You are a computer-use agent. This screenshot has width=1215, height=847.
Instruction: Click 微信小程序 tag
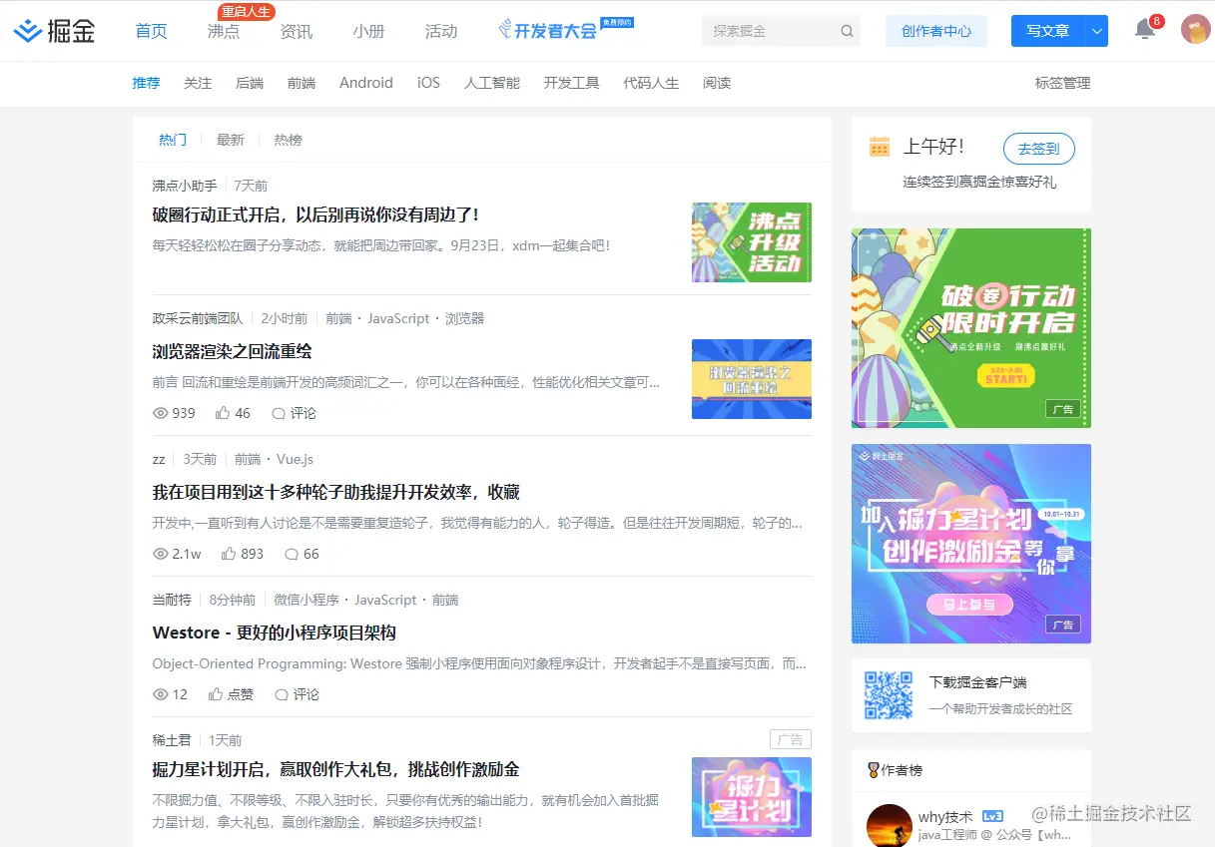coord(306,600)
